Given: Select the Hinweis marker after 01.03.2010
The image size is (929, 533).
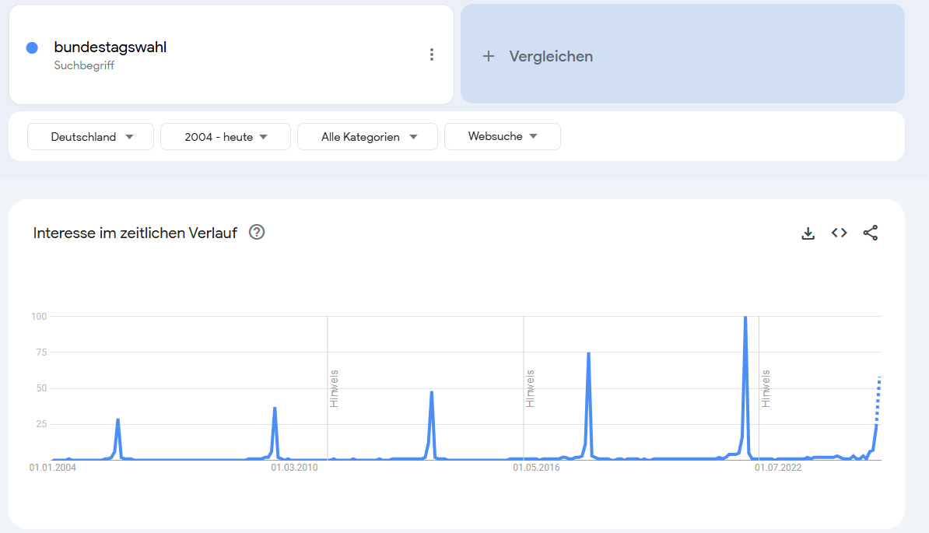Looking at the screenshot, I should click(x=334, y=387).
